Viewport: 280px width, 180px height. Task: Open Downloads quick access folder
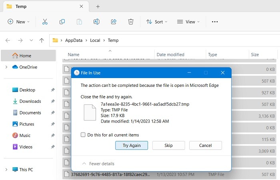pyautogui.click(x=30, y=101)
